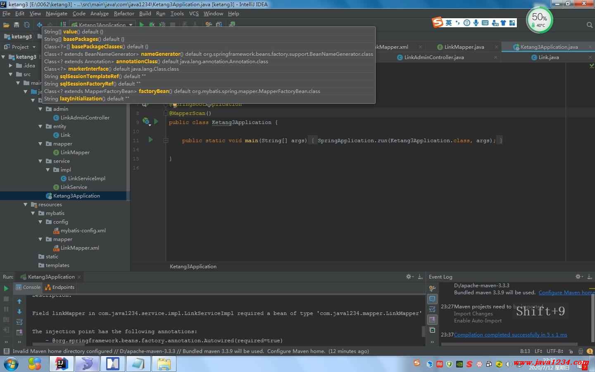The width and height of the screenshot is (595, 372).
Task: Click Event Log wrench settings icon
Action: coord(432,289)
